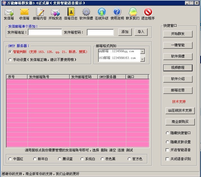
Task: Choose the 腾讯蓝 skin color
Action: (x=60, y=159)
